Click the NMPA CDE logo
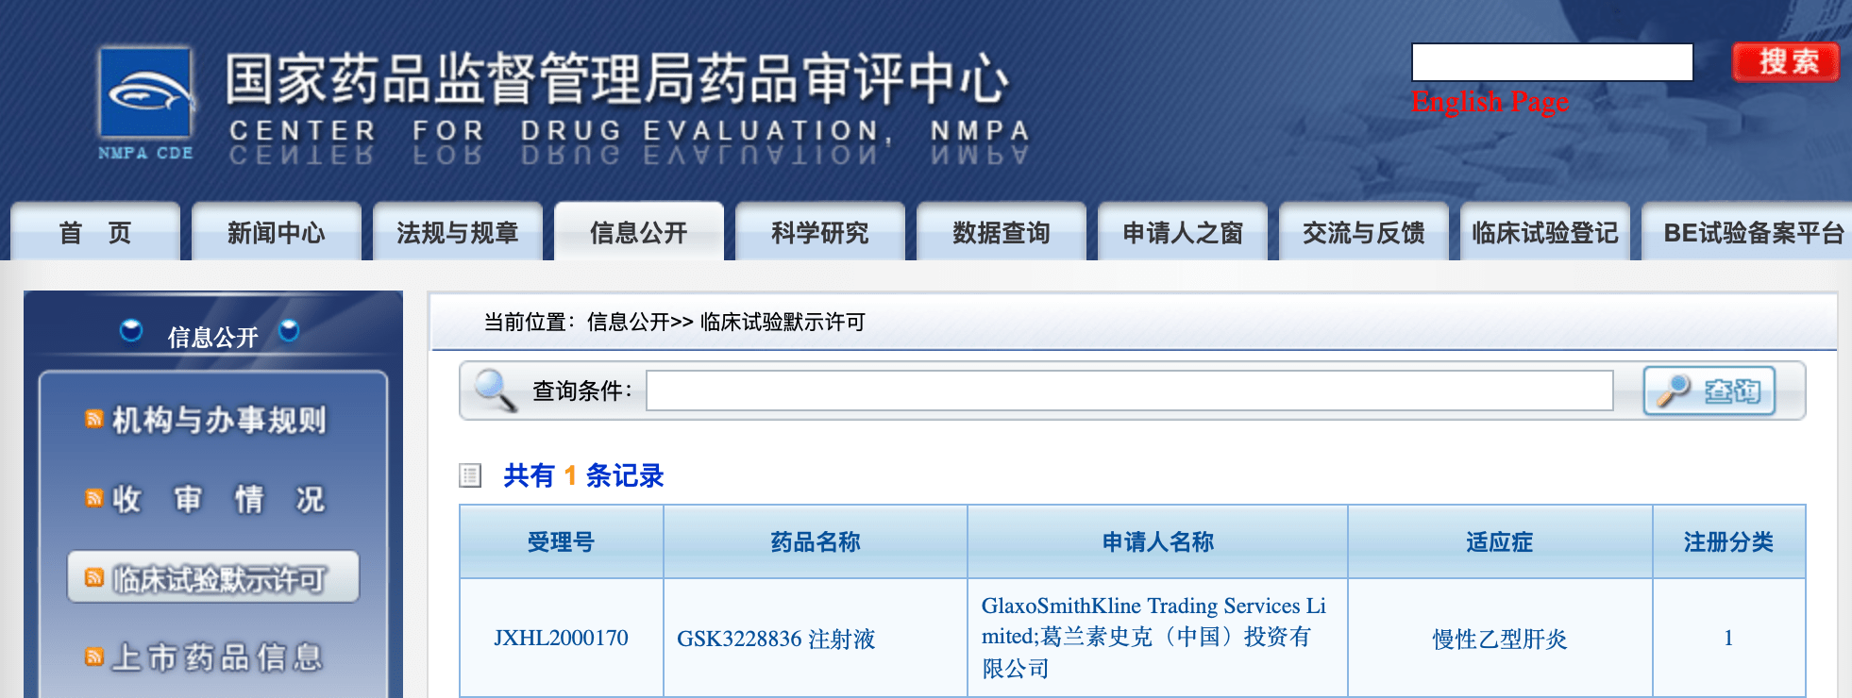The height and width of the screenshot is (698, 1852). tap(146, 104)
